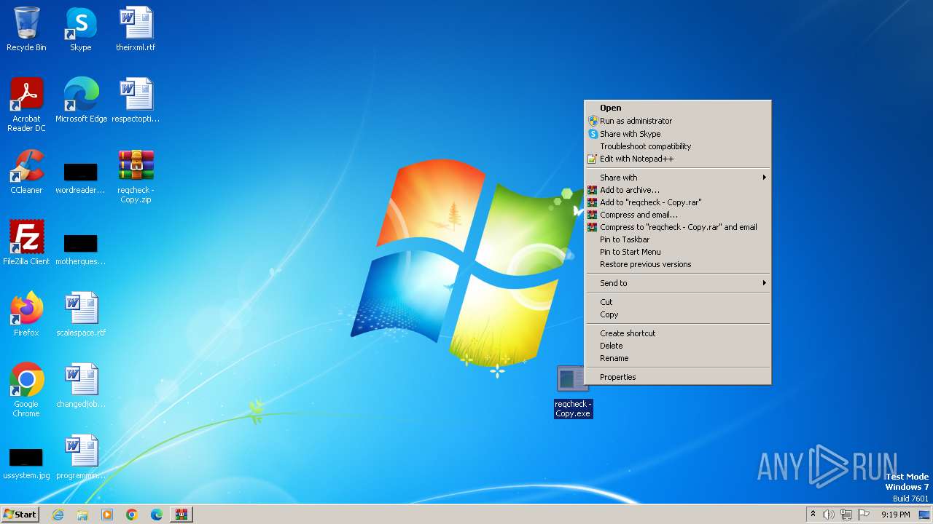Select the FileZilla Client shortcut
Image resolution: width=933 pixels, height=524 pixels.
[26, 243]
